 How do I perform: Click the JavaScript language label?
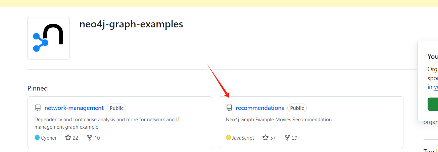click(243, 138)
